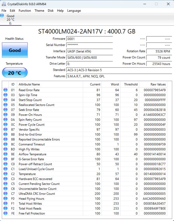Maximize the CrystalDiskInfo window
Screen dimensions: 174x221
156,4
